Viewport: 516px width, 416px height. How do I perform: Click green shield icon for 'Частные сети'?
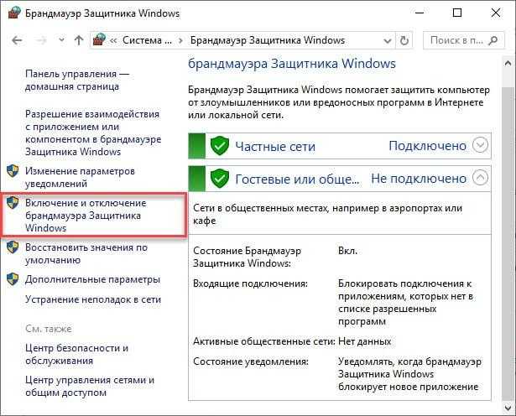click(x=220, y=146)
